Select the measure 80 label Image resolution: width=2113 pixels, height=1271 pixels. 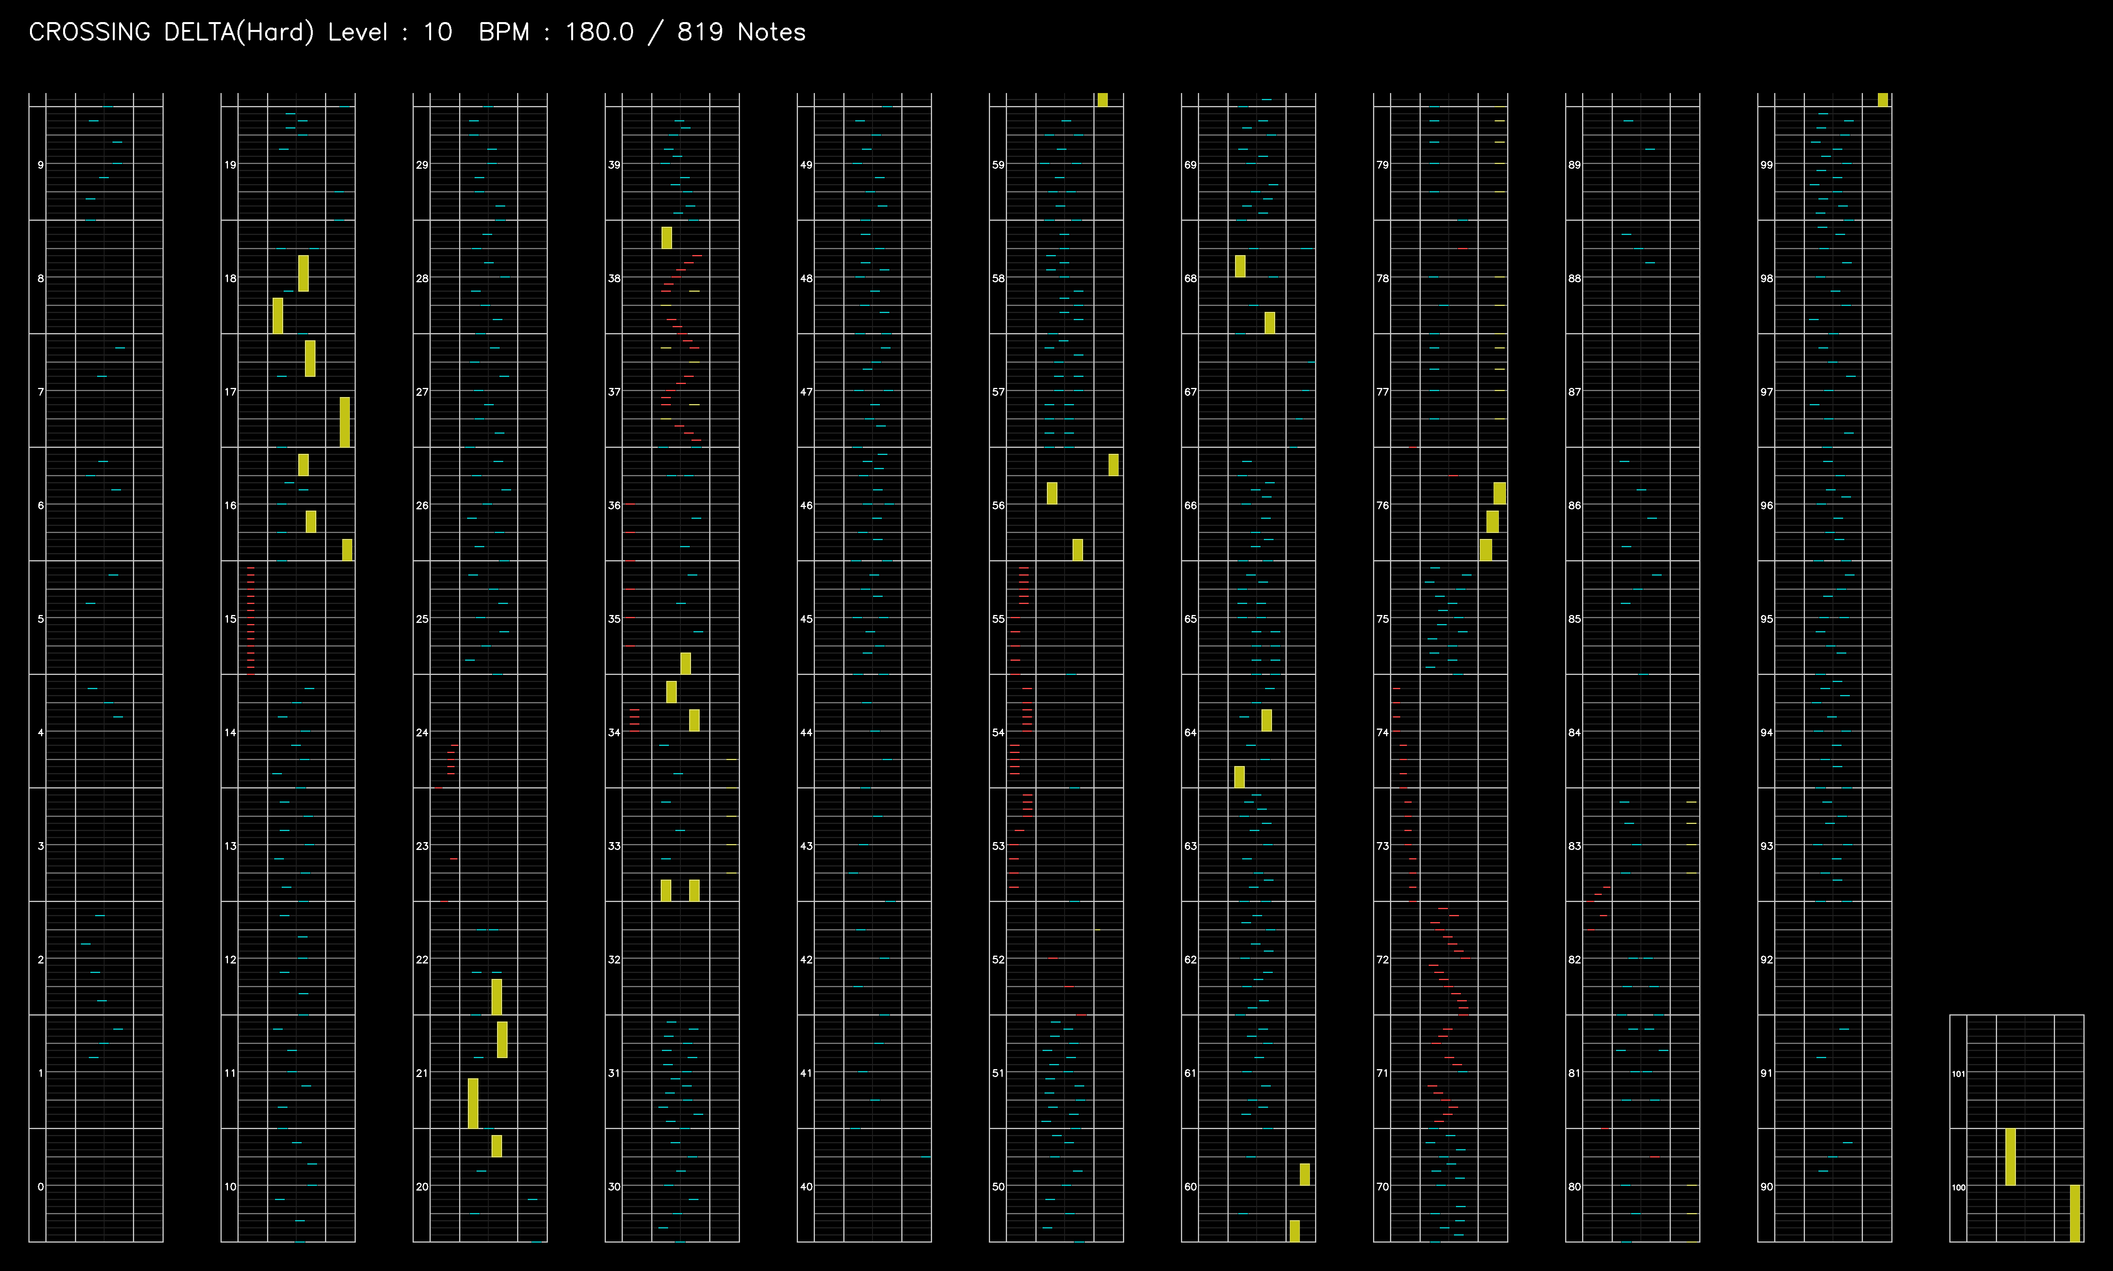(1574, 1186)
